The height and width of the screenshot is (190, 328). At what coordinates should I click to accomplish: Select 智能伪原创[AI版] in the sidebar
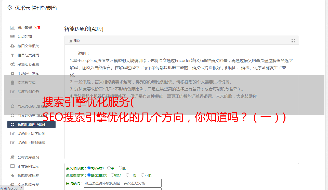32,124
